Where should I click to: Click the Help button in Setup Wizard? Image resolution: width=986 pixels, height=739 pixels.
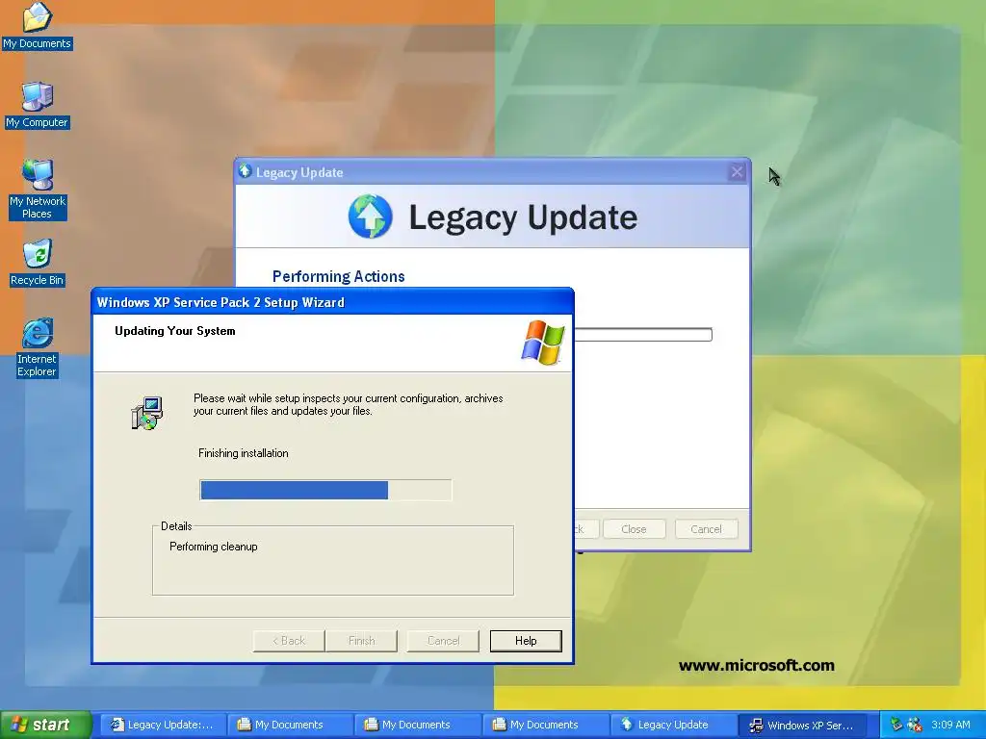point(526,641)
